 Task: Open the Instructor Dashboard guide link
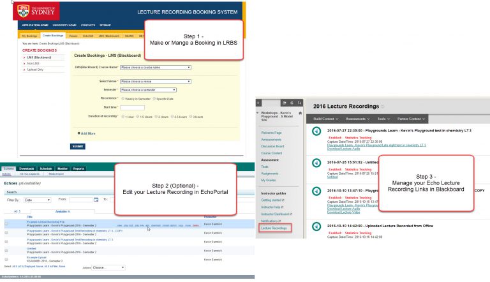[x=276, y=214]
